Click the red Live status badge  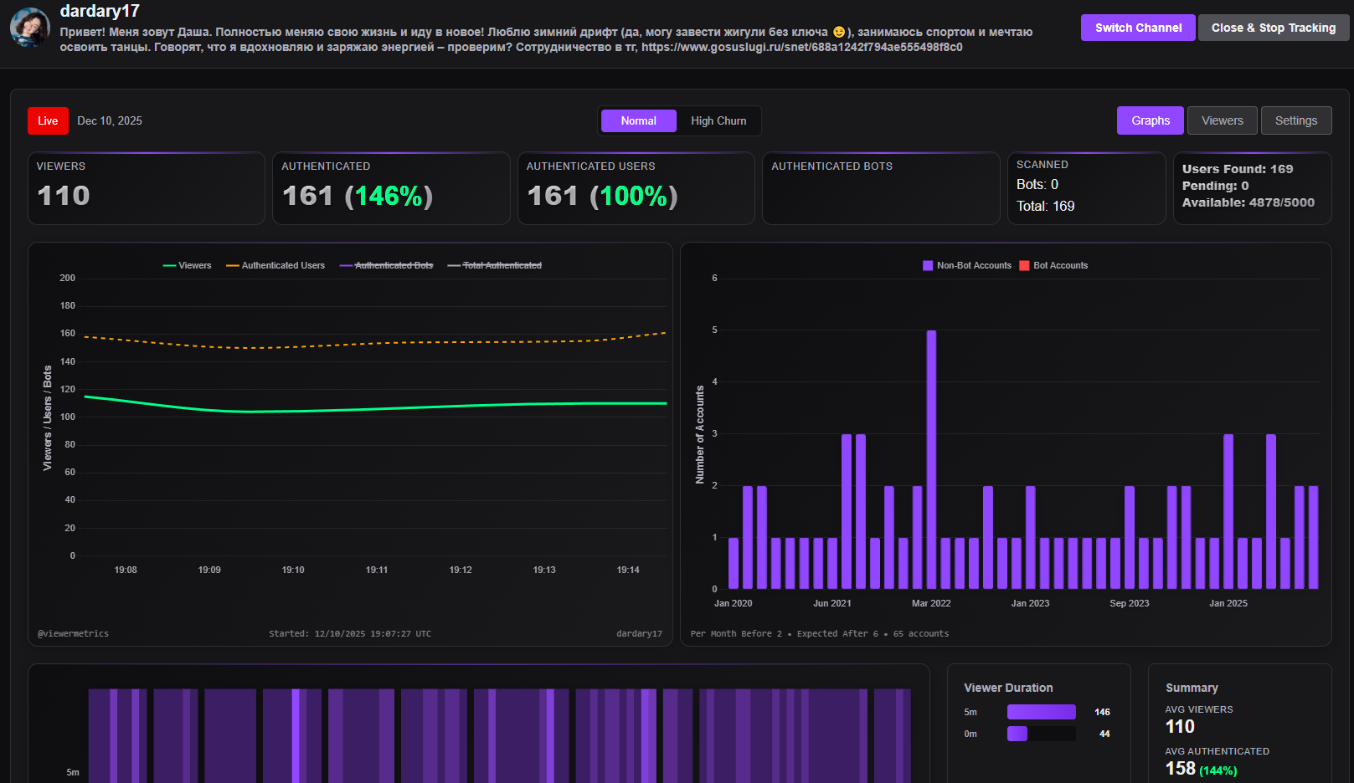click(48, 121)
